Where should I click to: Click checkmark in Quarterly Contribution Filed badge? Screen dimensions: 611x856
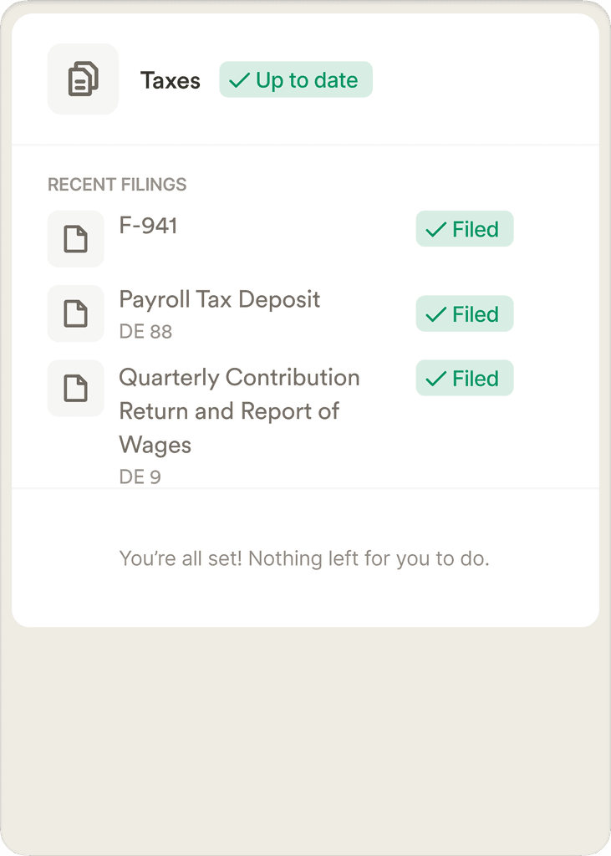pyautogui.click(x=435, y=379)
